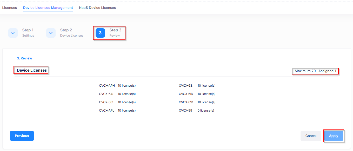
Task: Select the Device Licenses Management tab
Action: (48, 8)
